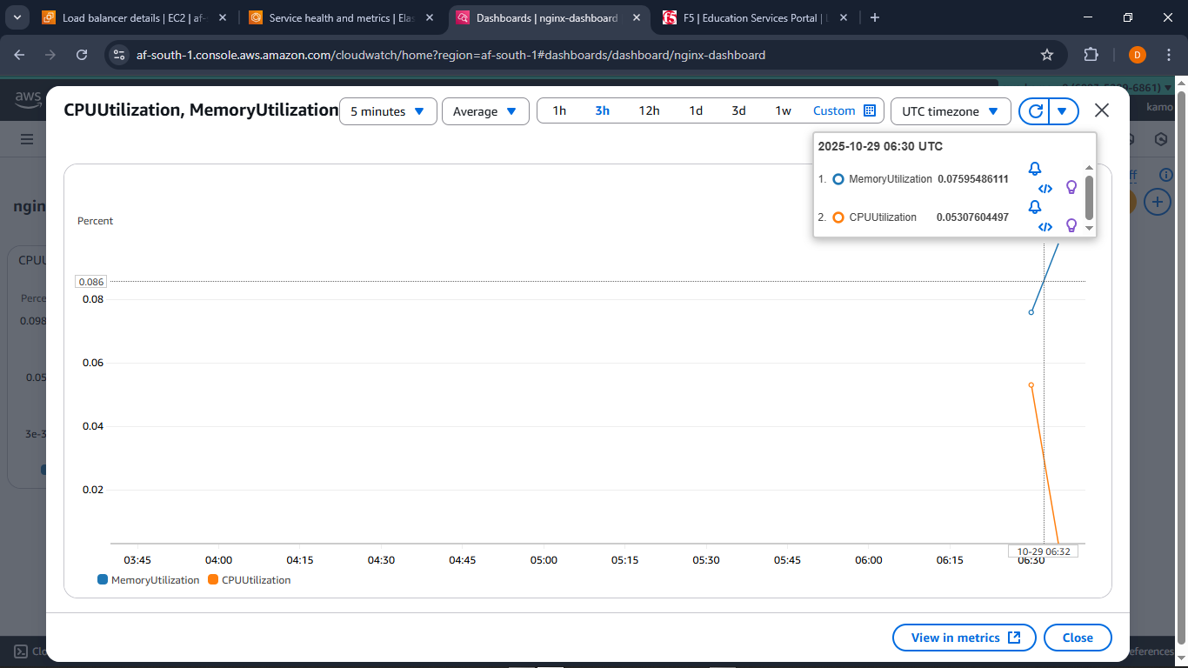This screenshot has width=1188, height=668.
Task: Click inside the browser address bar
Action: tap(522, 54)
